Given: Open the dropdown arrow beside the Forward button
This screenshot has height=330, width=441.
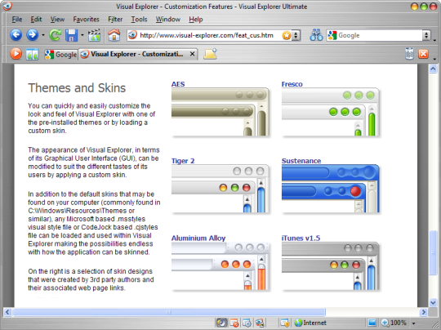Looking at the screenshot, I should (43, 35).
